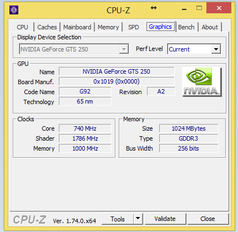Image resolution: width=238 pixels, height=232 pixels.
Task: Click the Core clock 740 MHz field
Action: 85,128
